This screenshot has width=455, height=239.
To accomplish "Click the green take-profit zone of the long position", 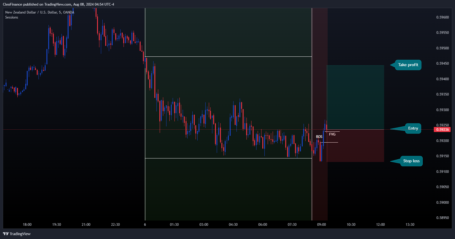I will tap(355, 97).
